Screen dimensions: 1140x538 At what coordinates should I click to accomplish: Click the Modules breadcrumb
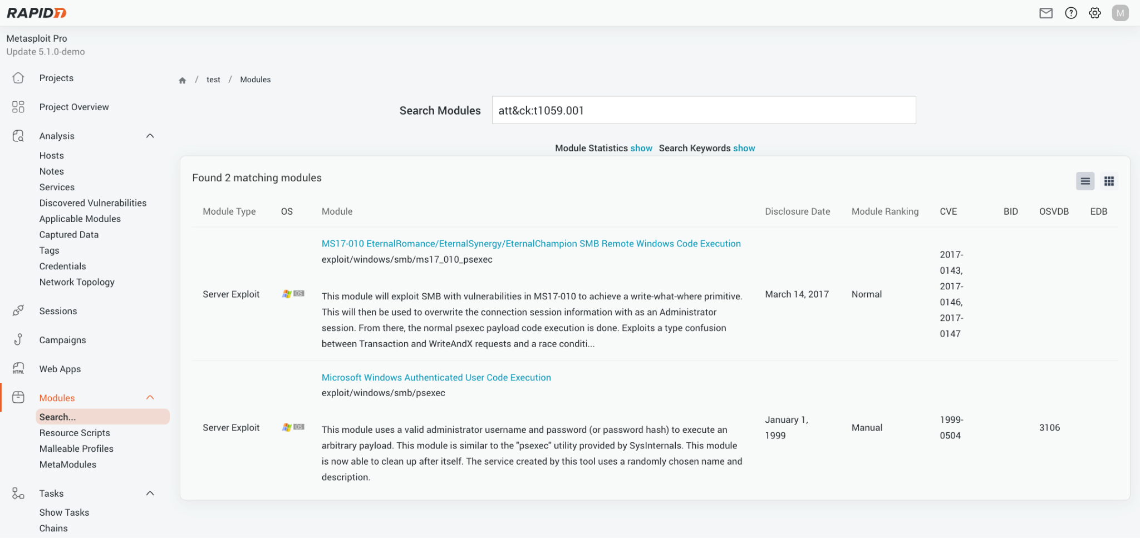point(255,80)
